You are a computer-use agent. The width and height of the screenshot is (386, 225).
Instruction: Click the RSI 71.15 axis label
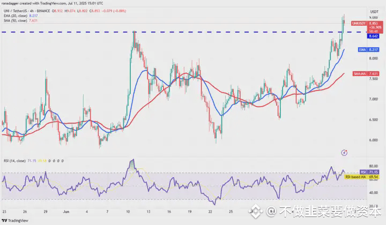point(369,172)
